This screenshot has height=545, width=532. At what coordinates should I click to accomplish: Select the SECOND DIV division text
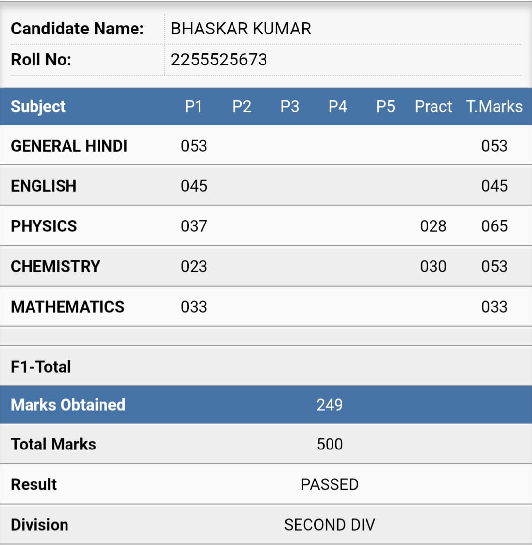click(x=330, y=525)
